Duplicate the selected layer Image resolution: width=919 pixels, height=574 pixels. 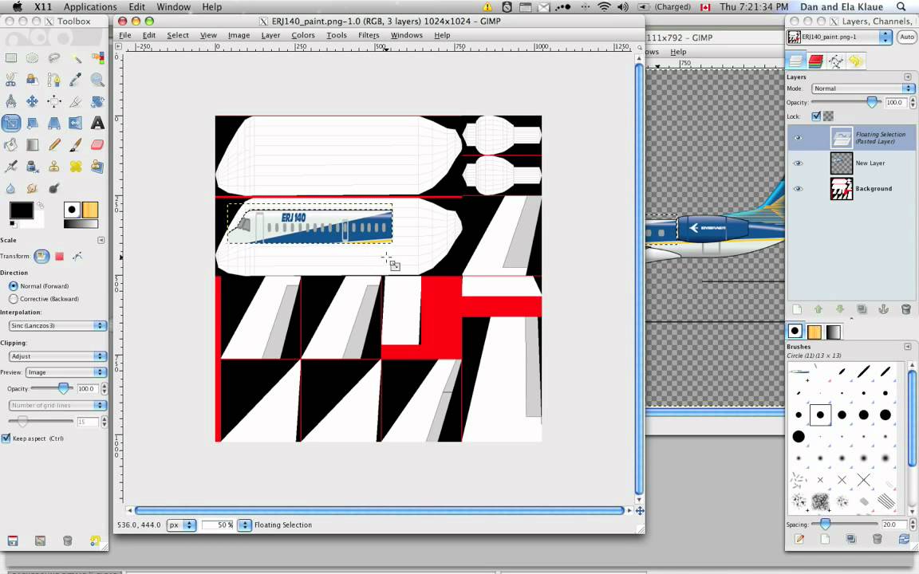862,309
